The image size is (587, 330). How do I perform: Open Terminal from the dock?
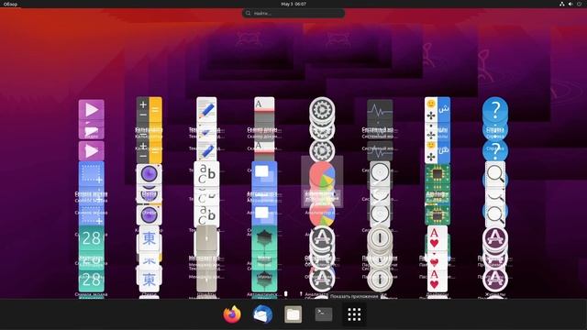(324, 314)
